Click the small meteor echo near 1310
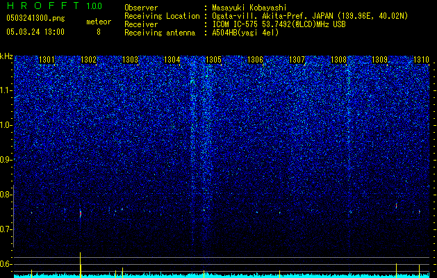 coord(419,212)
